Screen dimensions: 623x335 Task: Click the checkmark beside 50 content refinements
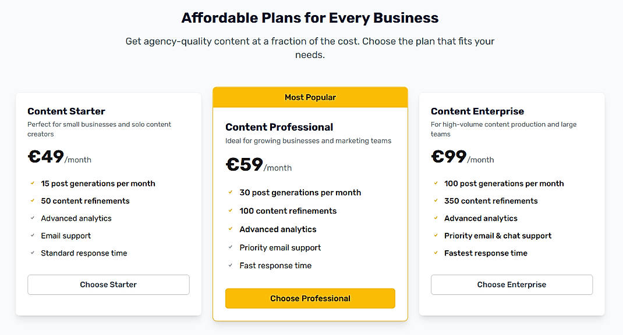32,201
